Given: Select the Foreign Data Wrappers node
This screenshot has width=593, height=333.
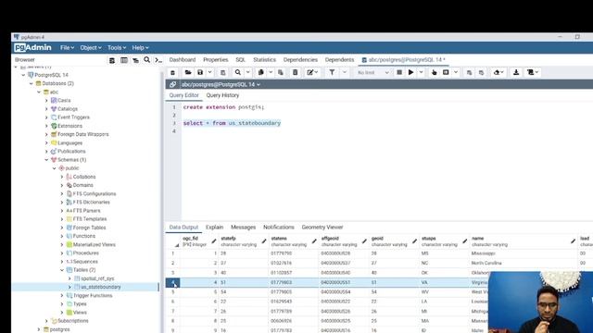Looking at the screenshot, I should point(82,134).
